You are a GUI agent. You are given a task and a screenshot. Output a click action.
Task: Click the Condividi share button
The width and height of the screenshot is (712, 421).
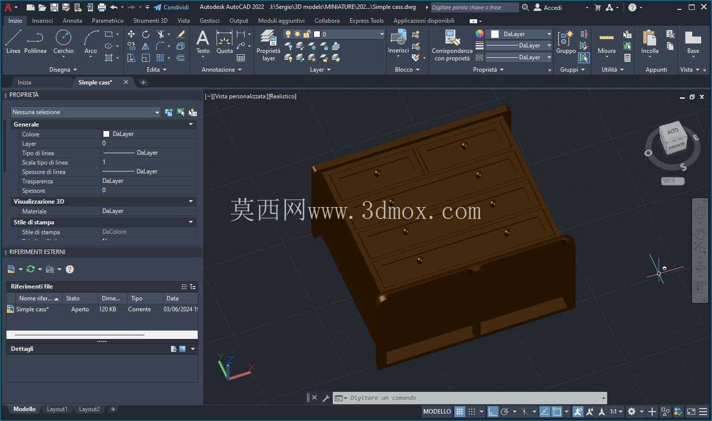[172, 7]
